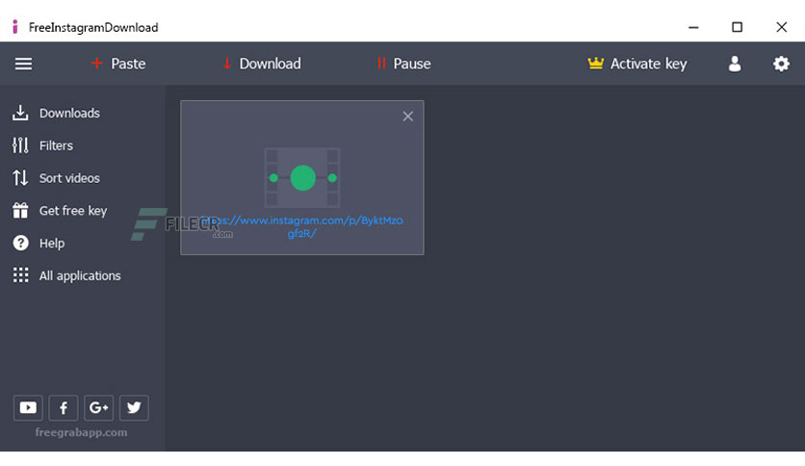Open user account profile icon
805x466 pixels.
point(735,64)
